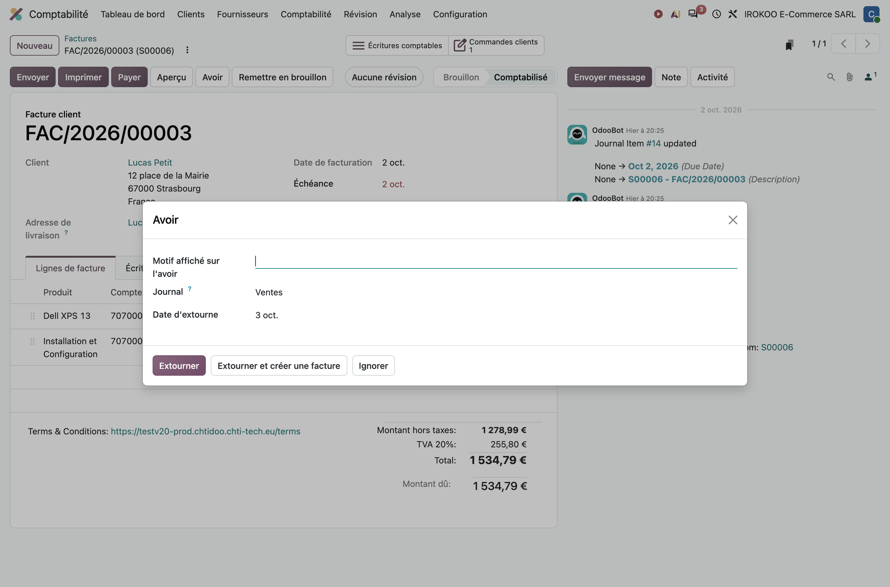Screen dimensions: 890x587
Task: Click the Odoo Comptabilité app logo icon
Action: coord(16,14)
